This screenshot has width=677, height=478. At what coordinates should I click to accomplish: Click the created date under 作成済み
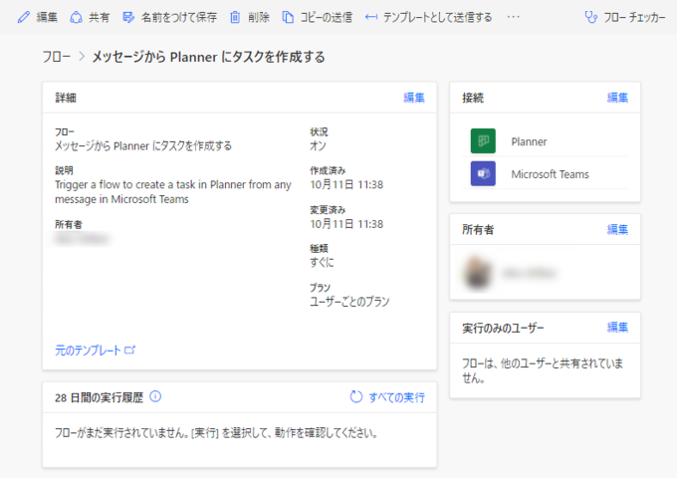pyautogui.click(x=346, y=185)
